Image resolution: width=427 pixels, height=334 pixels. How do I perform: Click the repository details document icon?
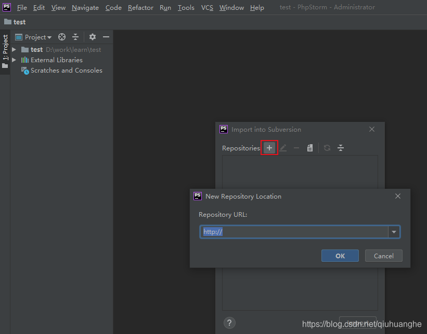310,148
